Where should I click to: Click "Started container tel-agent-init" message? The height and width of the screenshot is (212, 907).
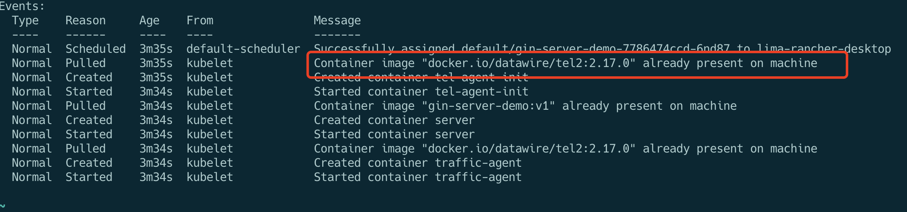421,92
